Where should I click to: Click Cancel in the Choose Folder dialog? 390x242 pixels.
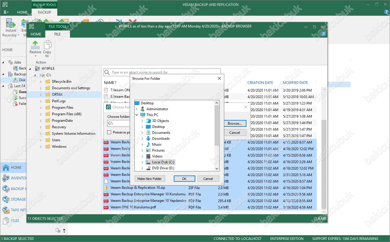(235, 133)
